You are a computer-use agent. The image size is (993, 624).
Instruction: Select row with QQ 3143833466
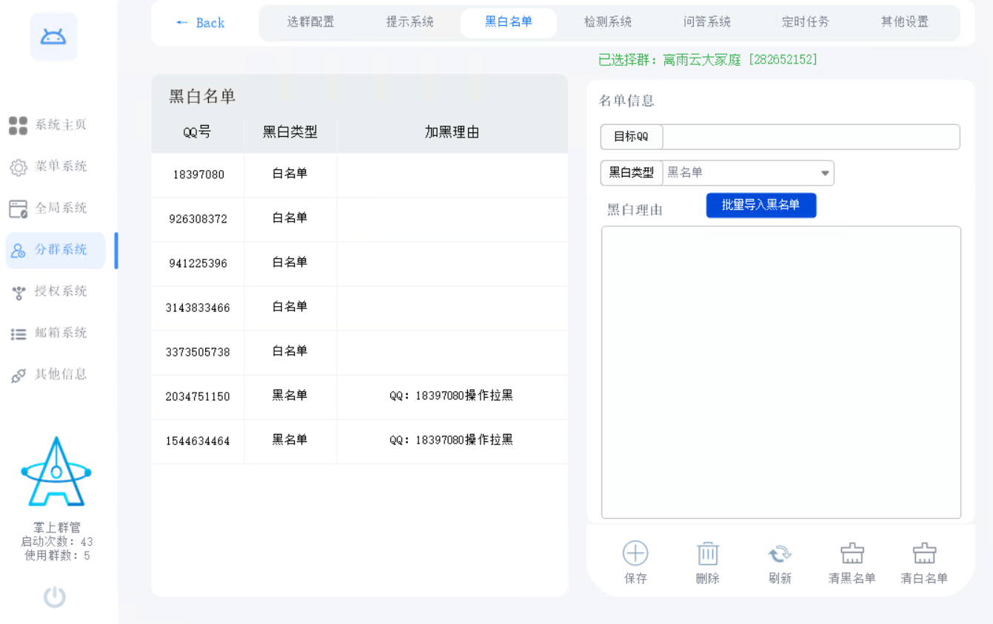360,308
